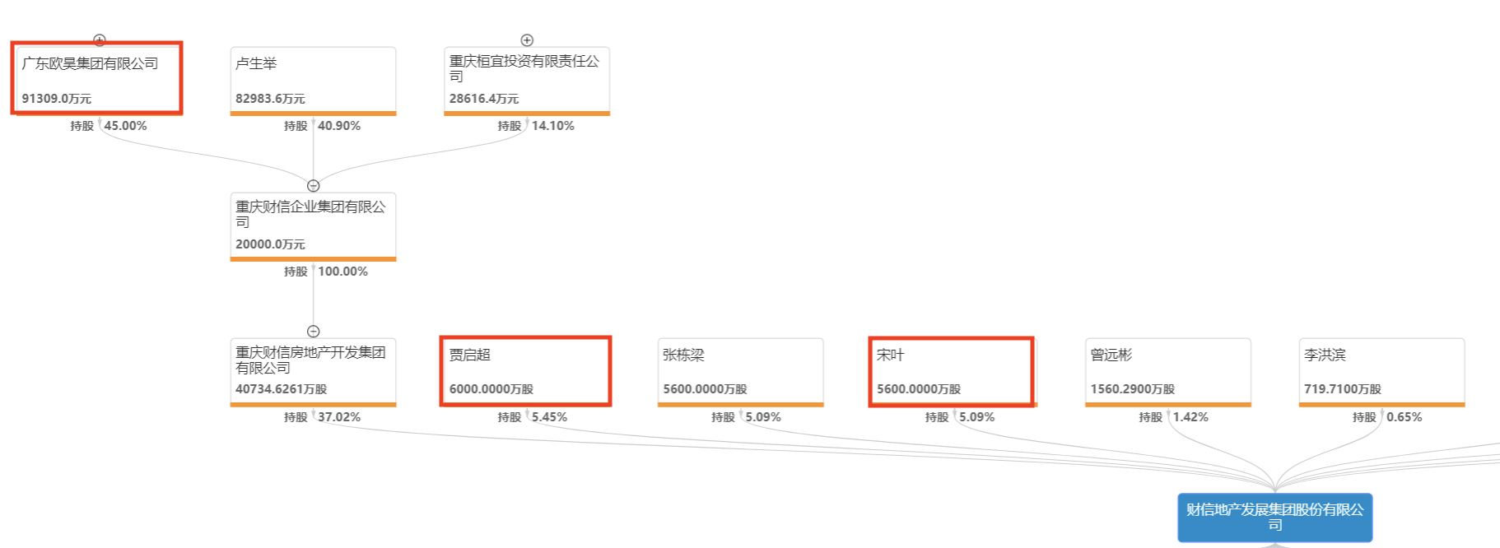Image resolution: width=1500 pixels, height=548 pixels.
Task: Open the 曾远彬 shareholder card
Action: pyautogui.click(x=1167, y=371)
